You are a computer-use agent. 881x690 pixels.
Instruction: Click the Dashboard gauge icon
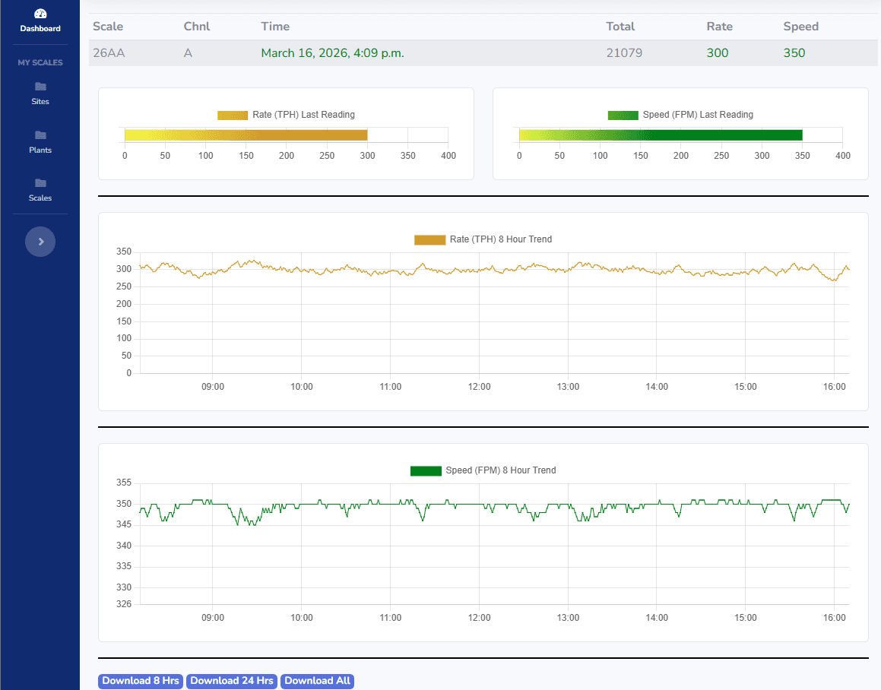(40, 14)
